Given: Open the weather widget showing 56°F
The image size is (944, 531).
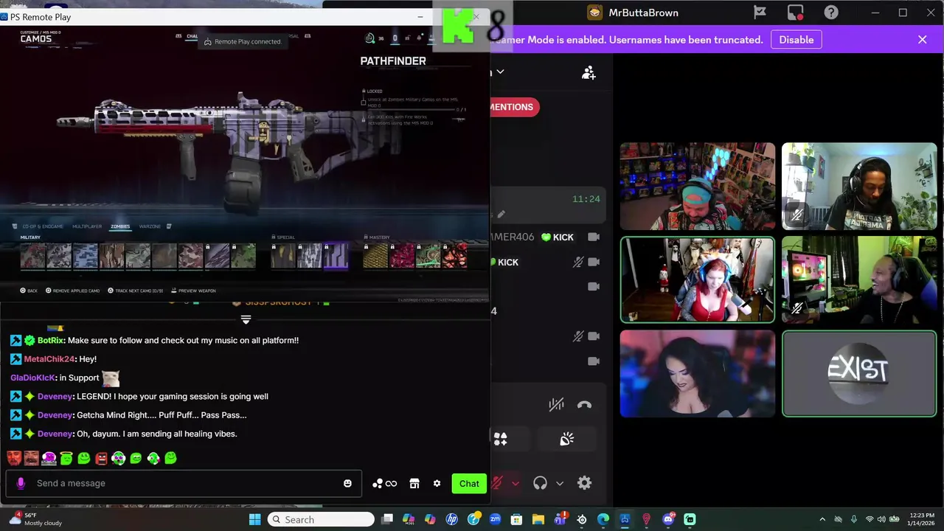Looking at the screenshot, I should point(35,519).
